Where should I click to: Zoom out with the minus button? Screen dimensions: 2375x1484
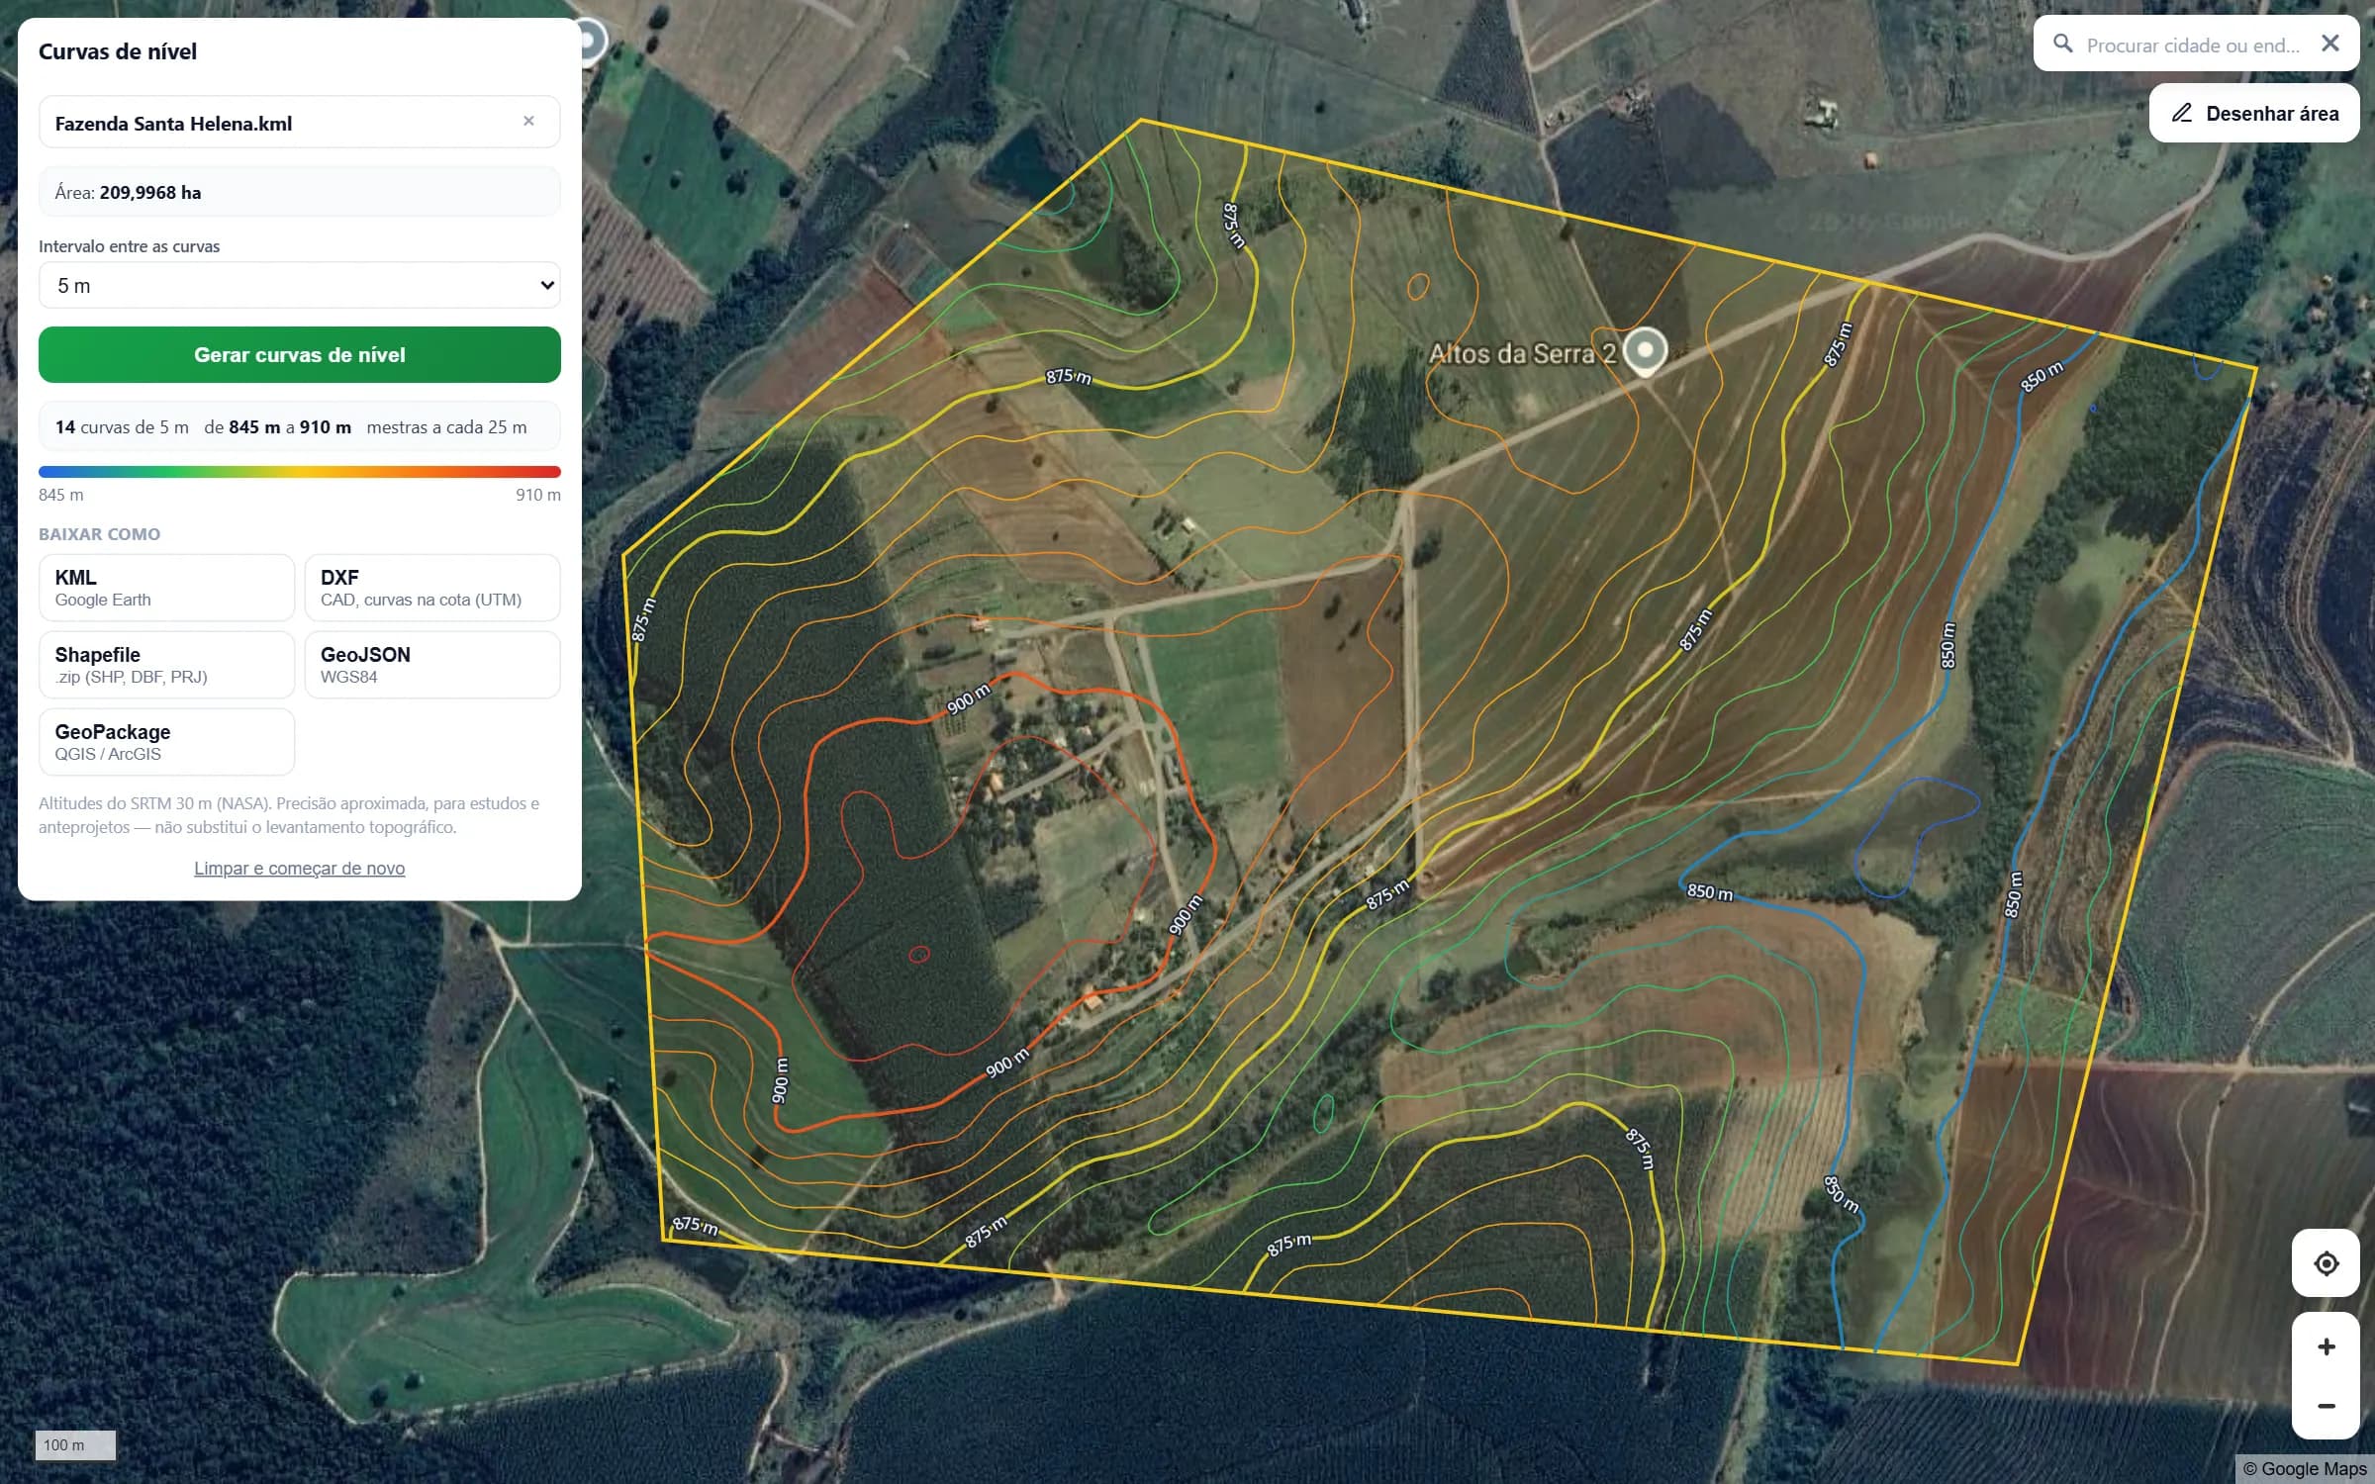tap(2326, 1406)
